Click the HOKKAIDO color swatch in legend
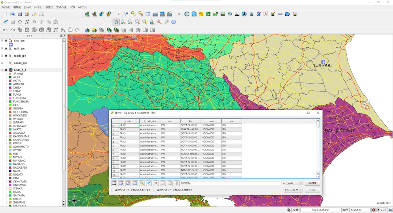 [x=10, y=116]
